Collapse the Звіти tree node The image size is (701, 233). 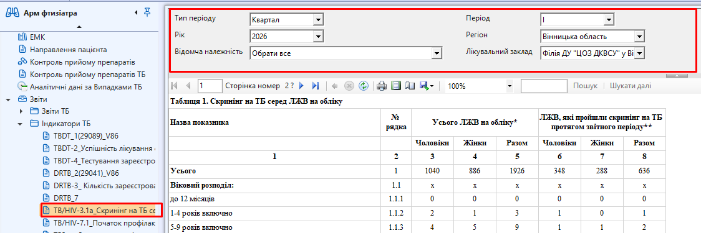click(8, 99)
